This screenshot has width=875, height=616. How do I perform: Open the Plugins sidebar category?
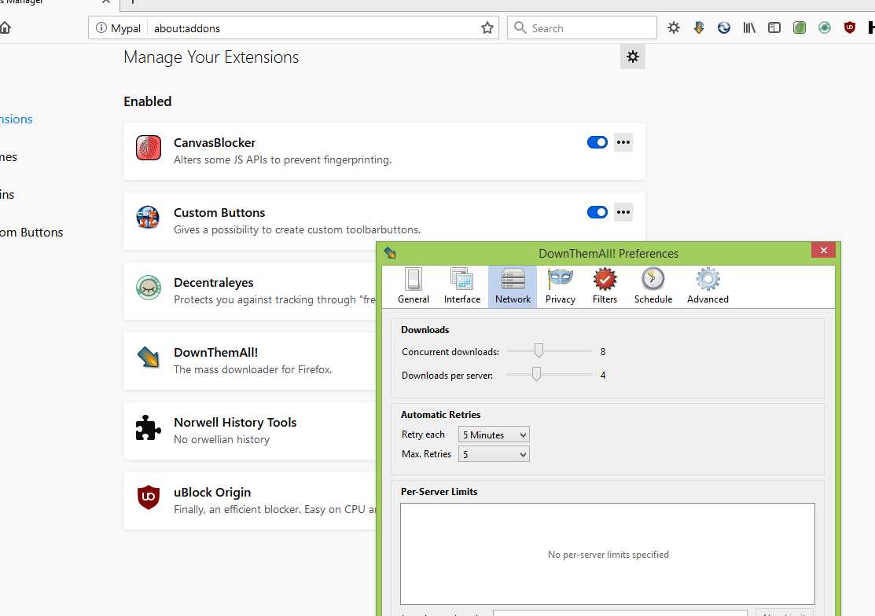click(7, 195)
